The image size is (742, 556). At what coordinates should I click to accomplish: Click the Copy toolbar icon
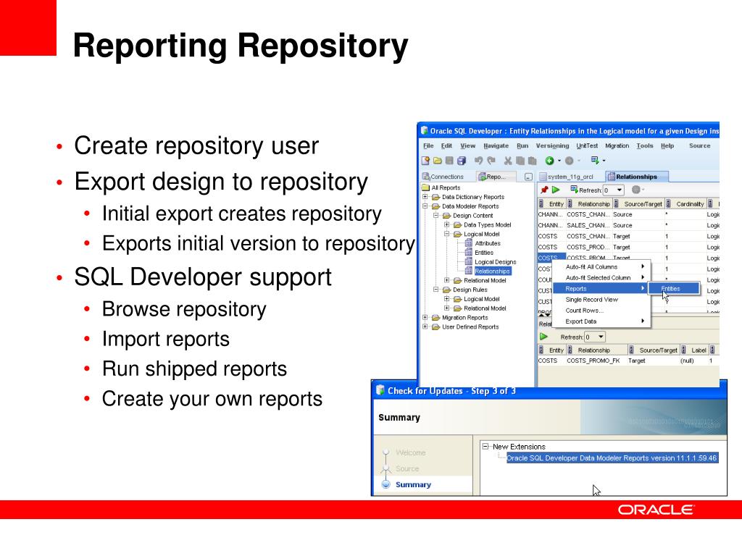coord(520,161)
